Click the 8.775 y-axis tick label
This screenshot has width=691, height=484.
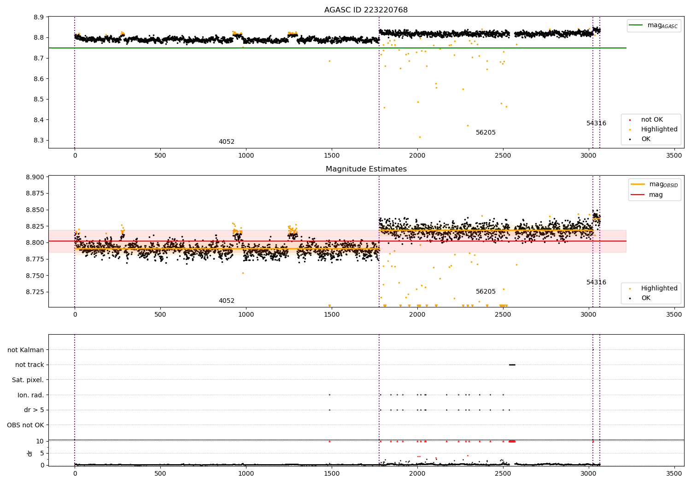(35, 259)
